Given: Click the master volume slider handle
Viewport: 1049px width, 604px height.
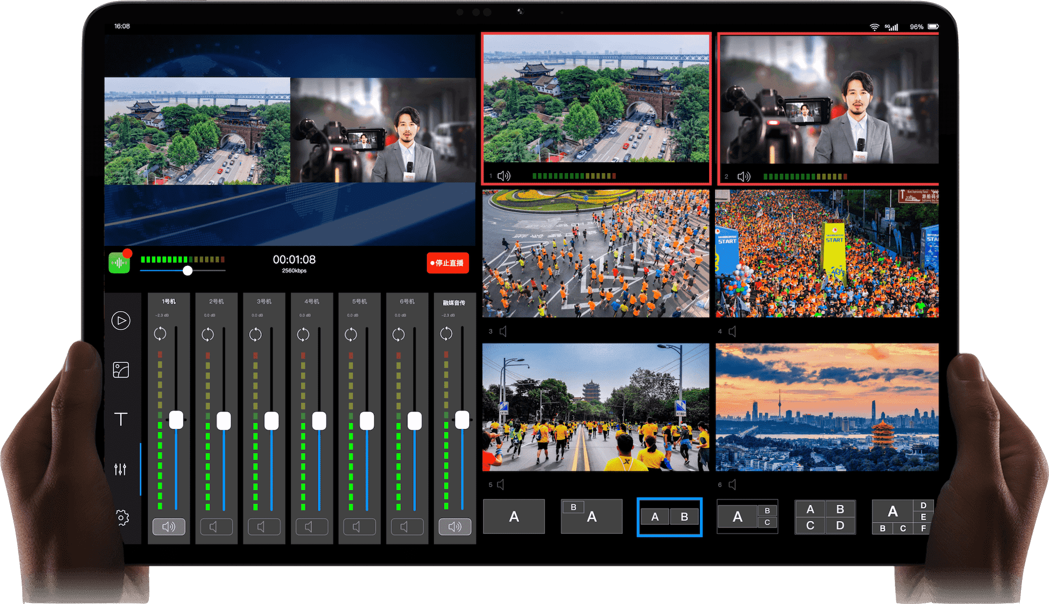Looking at the screenshot, I should (187, 271).
